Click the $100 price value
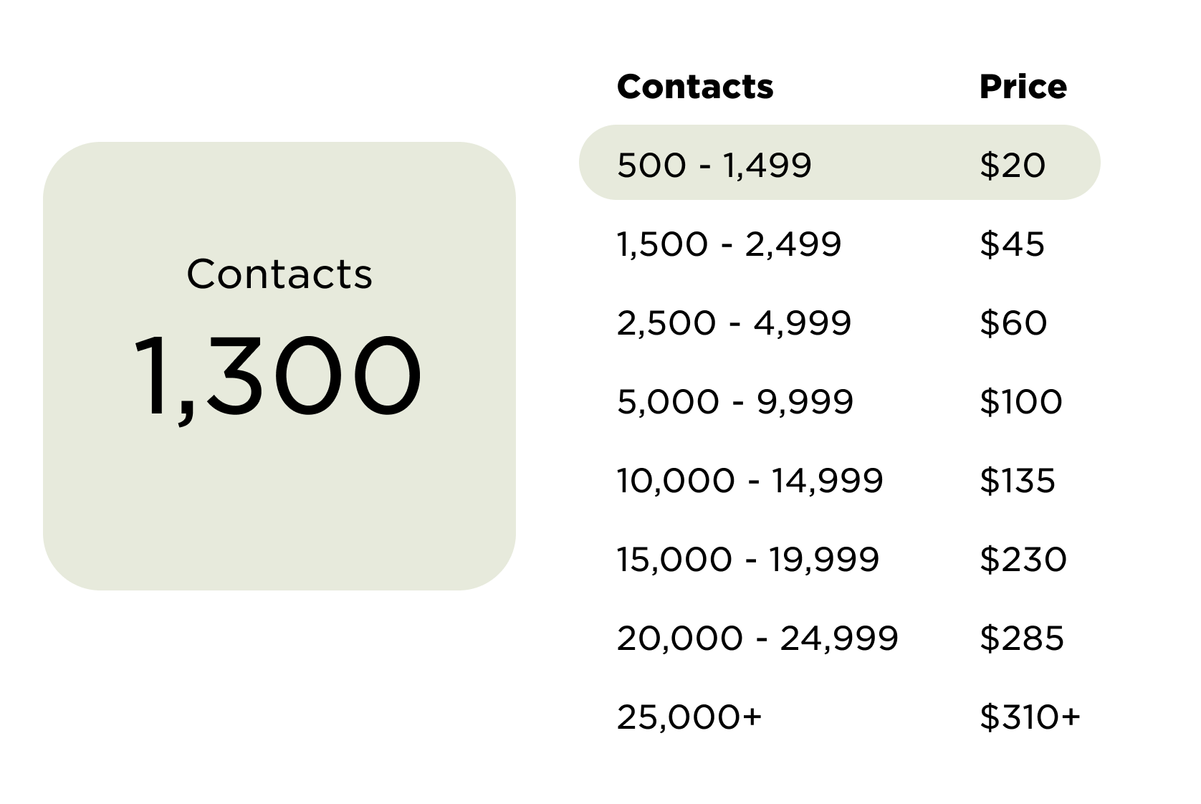 click(1021, 401)
